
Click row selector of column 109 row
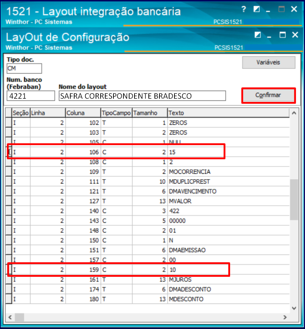click(9, 172)
